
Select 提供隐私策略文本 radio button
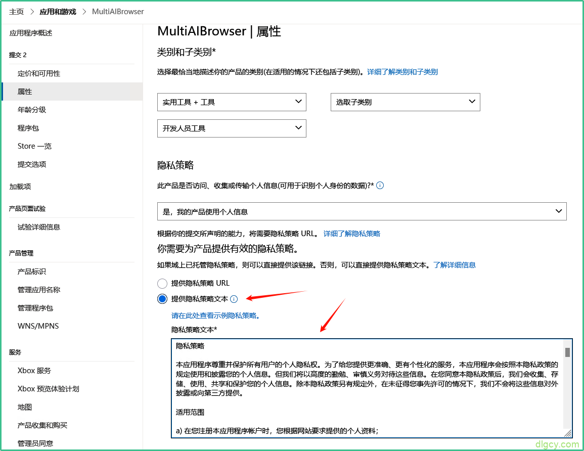pos(162,299)
